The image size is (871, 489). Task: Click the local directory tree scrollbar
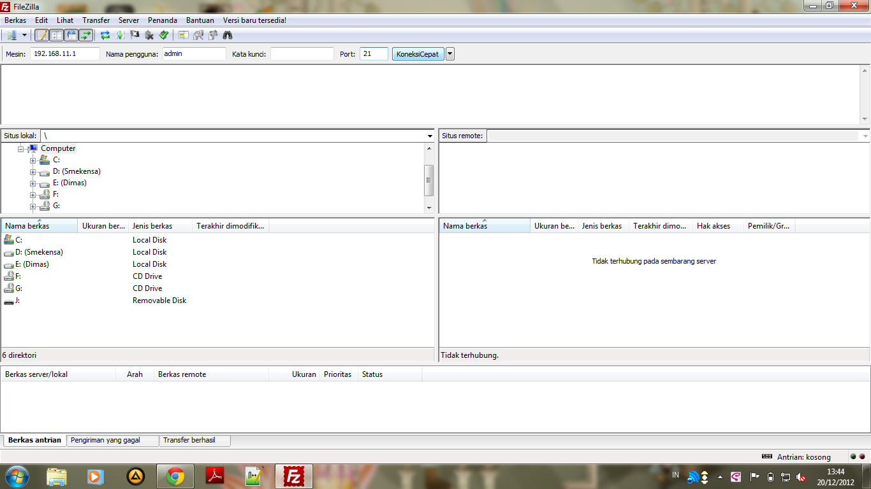click(429, 180)
